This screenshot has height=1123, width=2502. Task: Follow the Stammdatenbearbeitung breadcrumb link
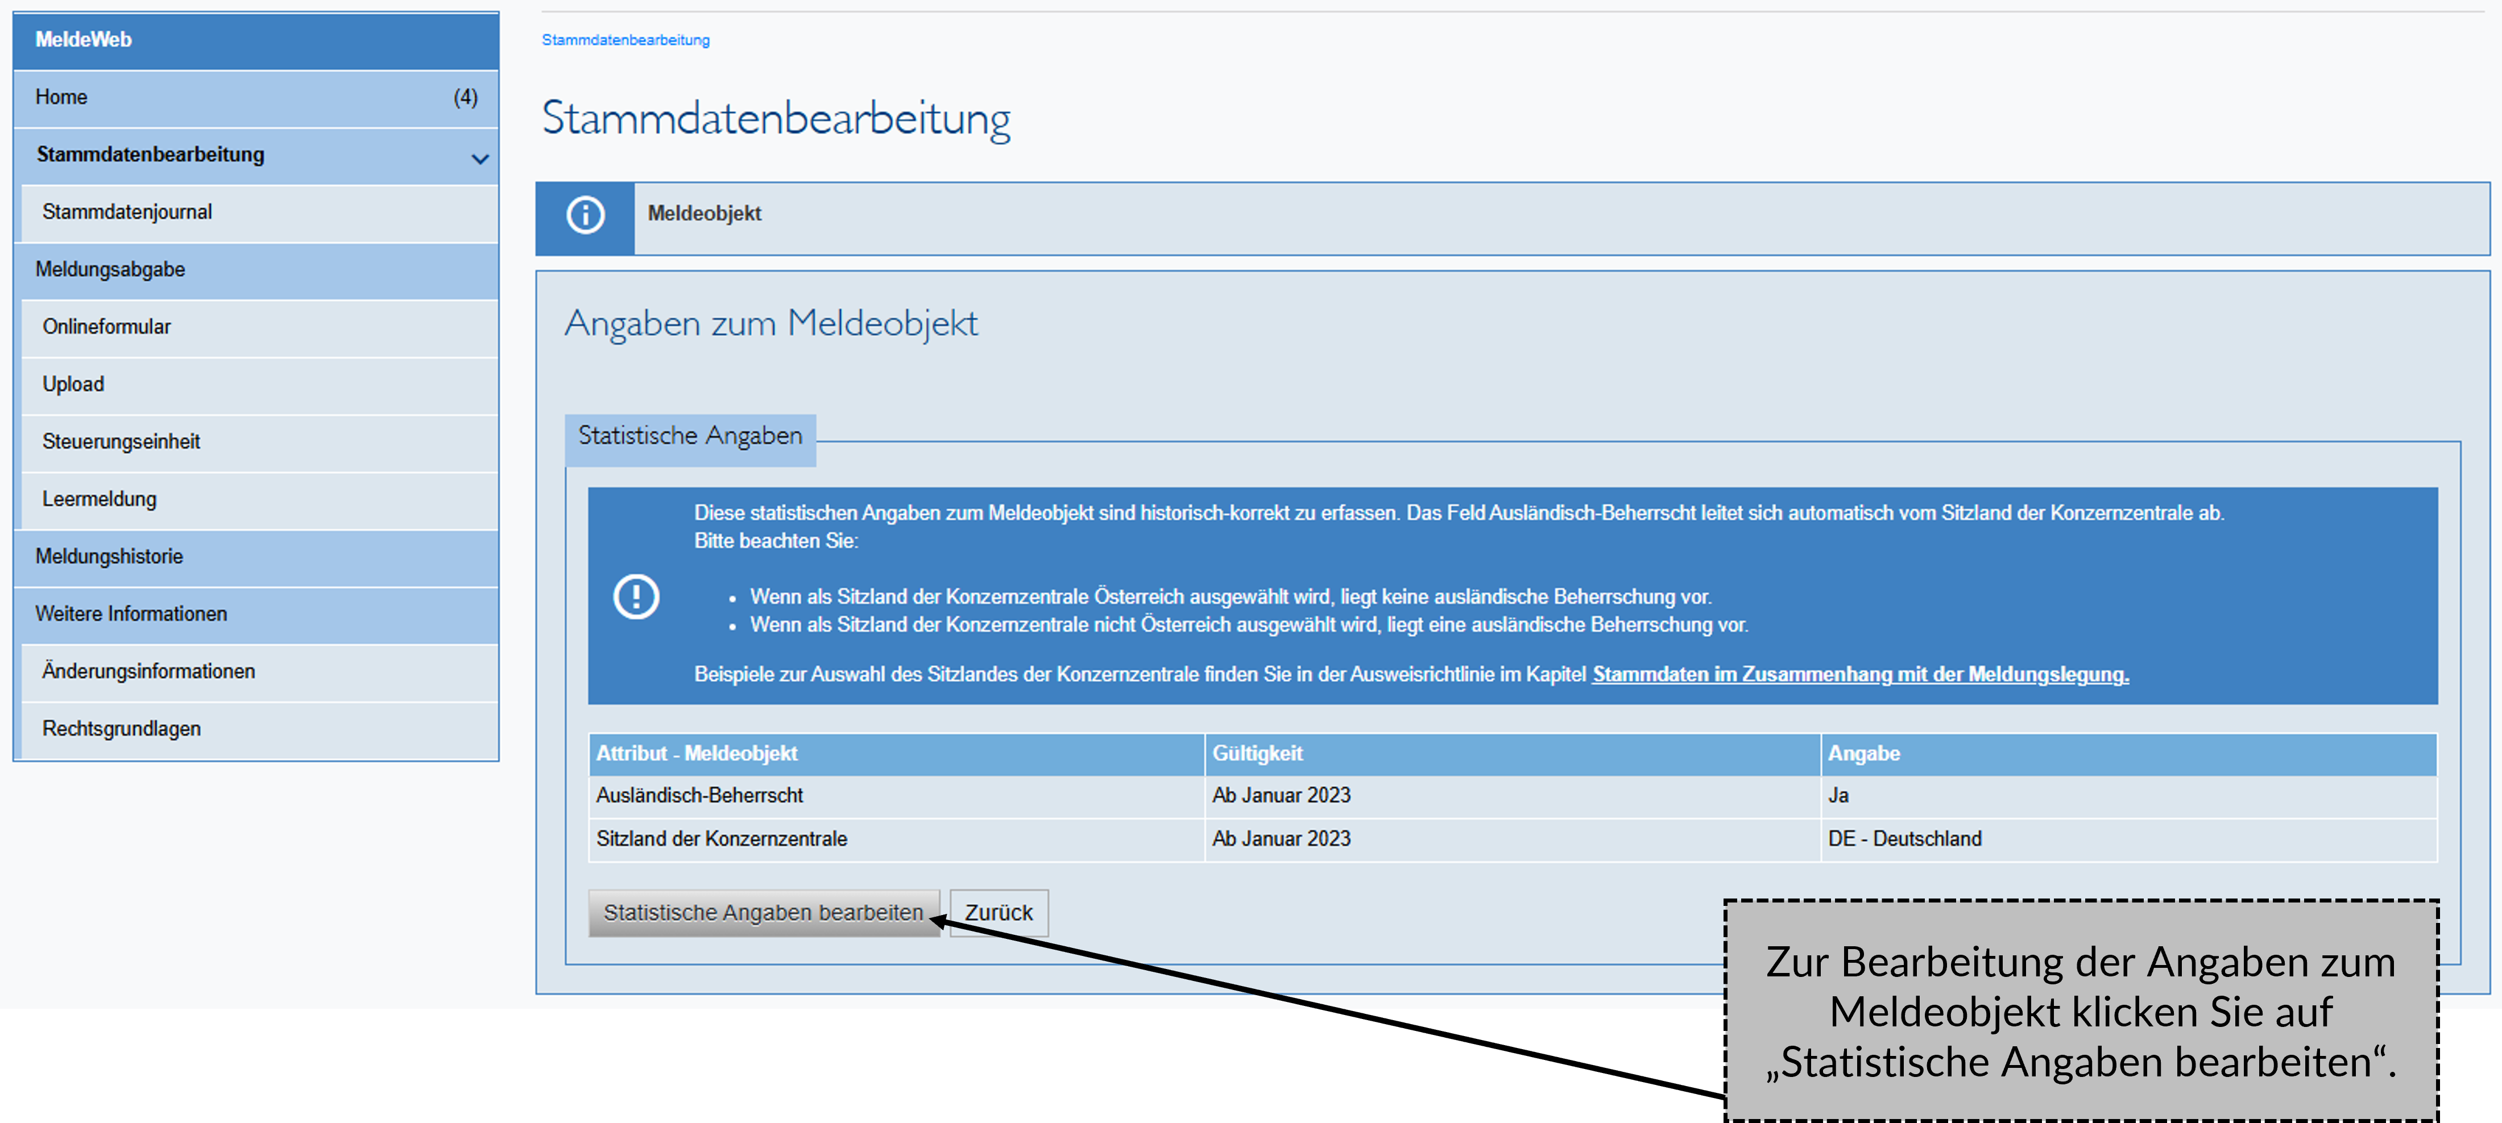click(x=624, y=40)
